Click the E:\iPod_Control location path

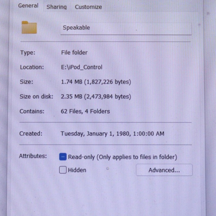point(82,67)
